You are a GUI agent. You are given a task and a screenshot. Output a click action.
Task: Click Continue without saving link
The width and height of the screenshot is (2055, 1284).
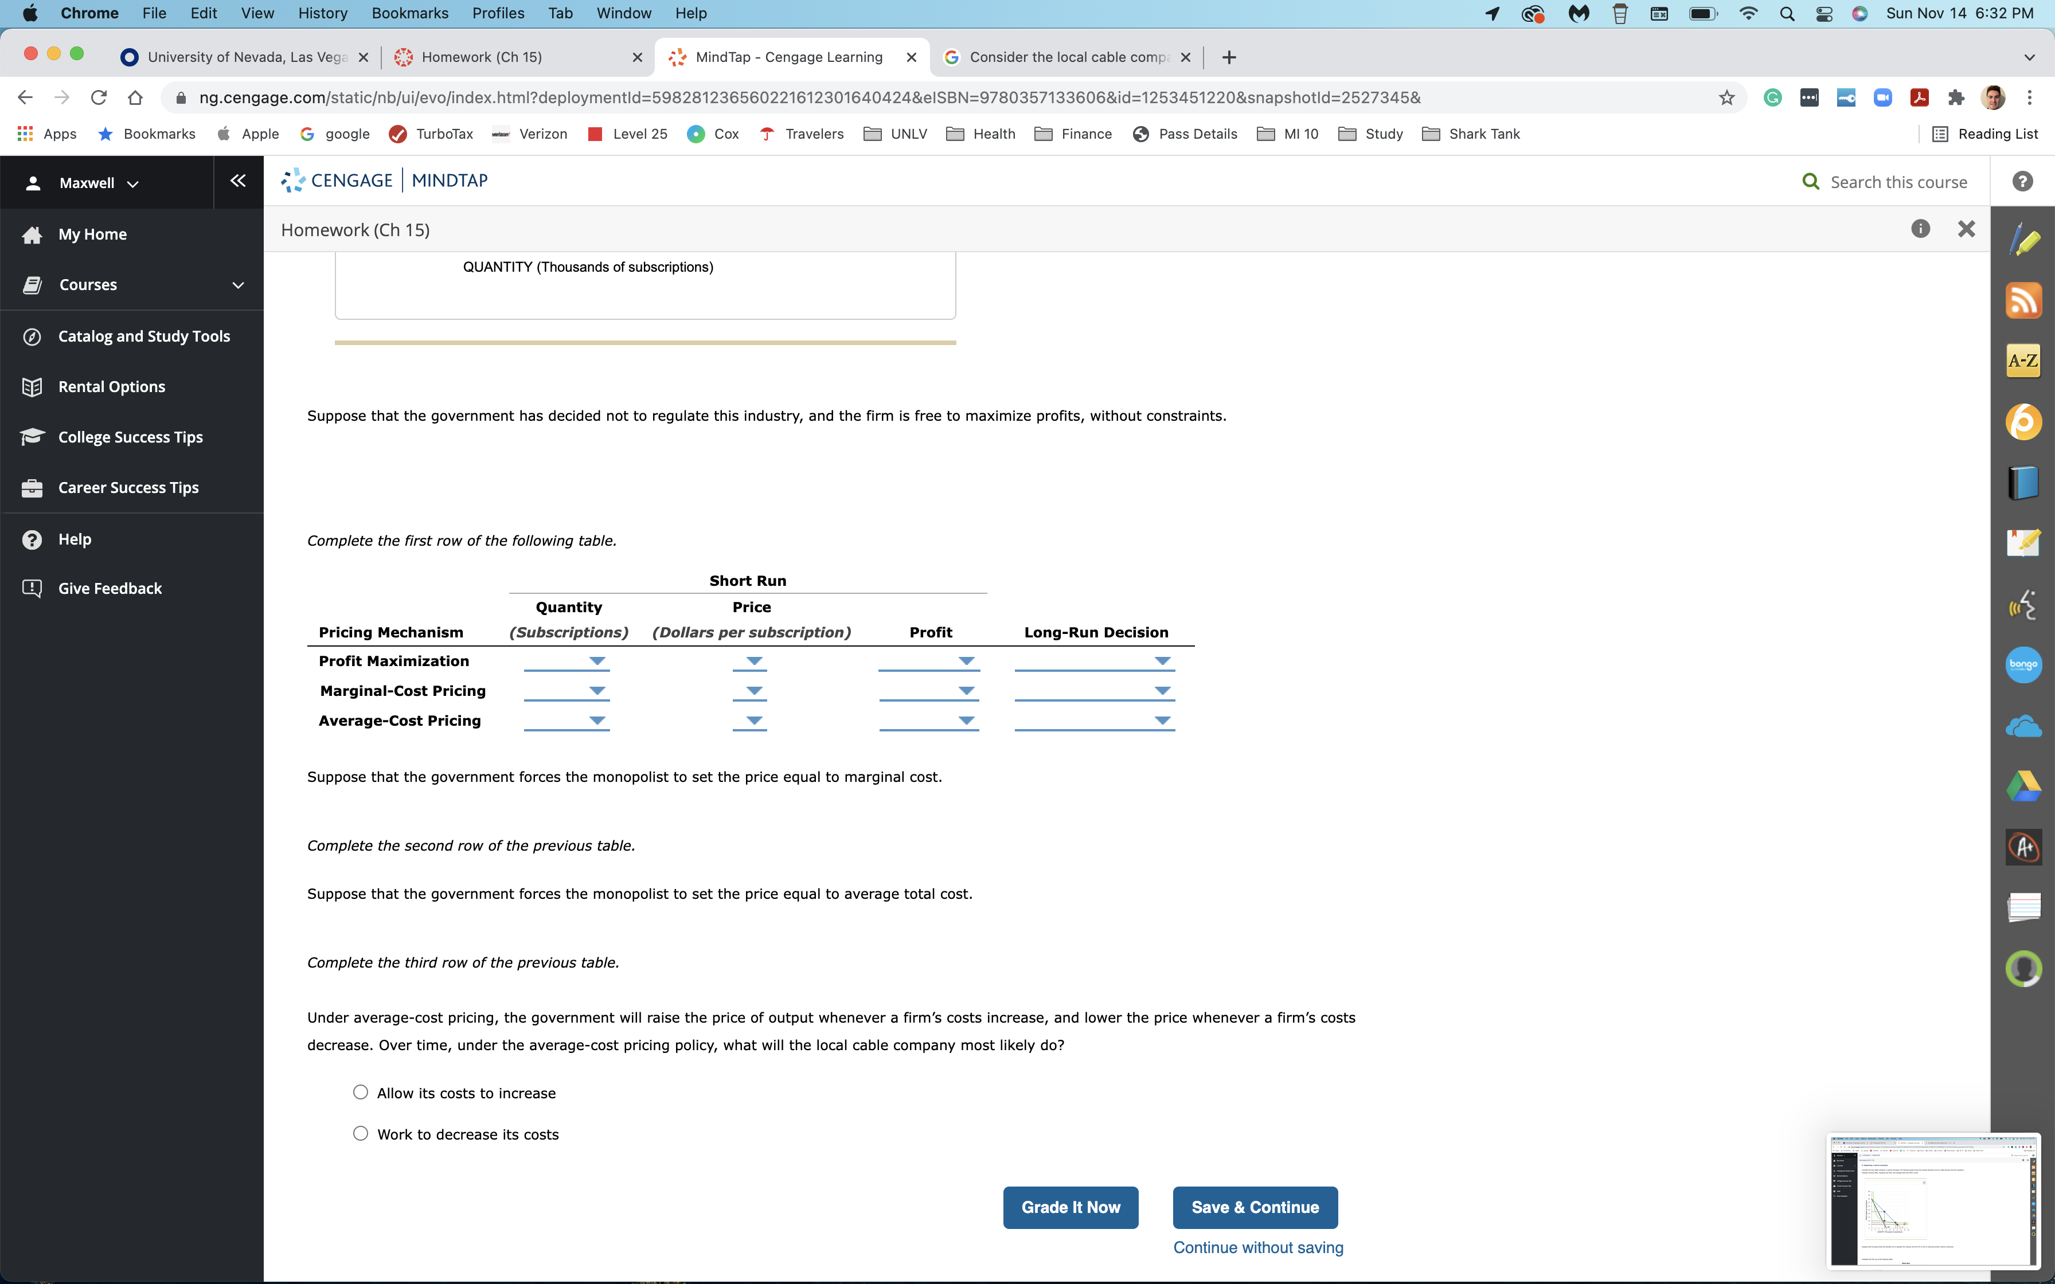click(x=1257, y=1247)
